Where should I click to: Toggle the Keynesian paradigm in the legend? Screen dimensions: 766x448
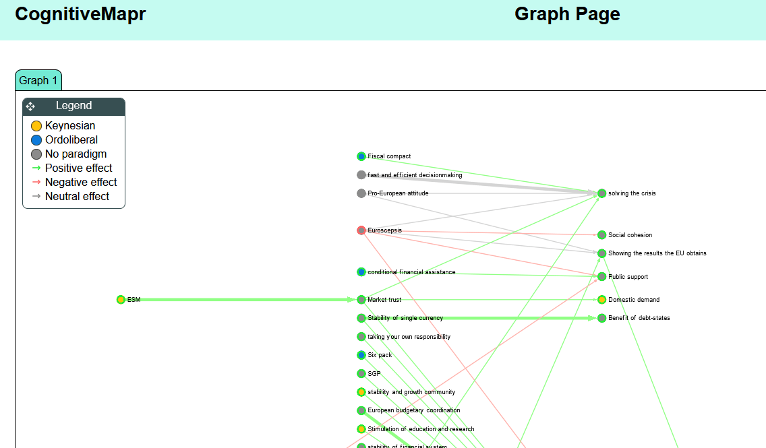click(x=36, y=125)
